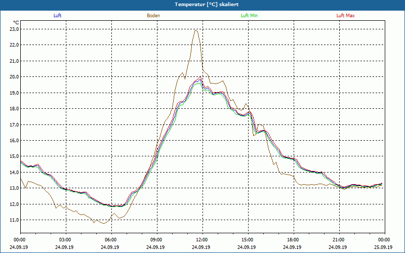Click the °C unit label on axis
This screenshot has width=405, height=253.
click(x=16, y=23)
